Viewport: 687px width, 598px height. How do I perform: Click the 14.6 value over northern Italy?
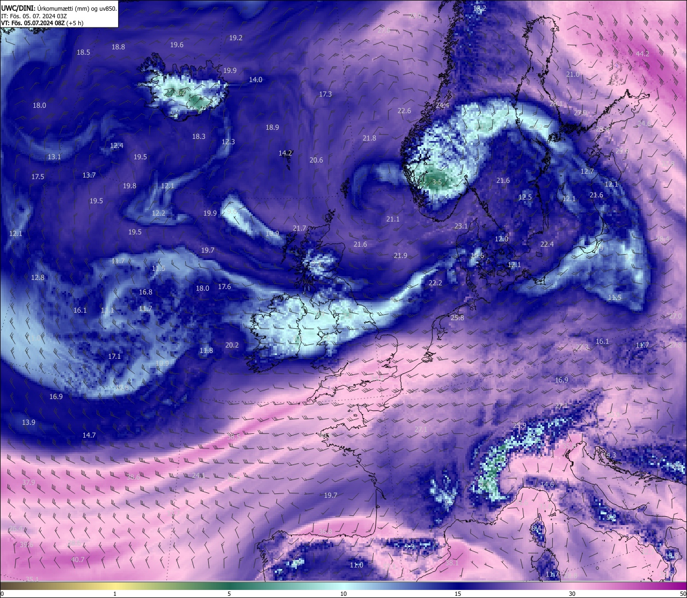coord(547,485)
